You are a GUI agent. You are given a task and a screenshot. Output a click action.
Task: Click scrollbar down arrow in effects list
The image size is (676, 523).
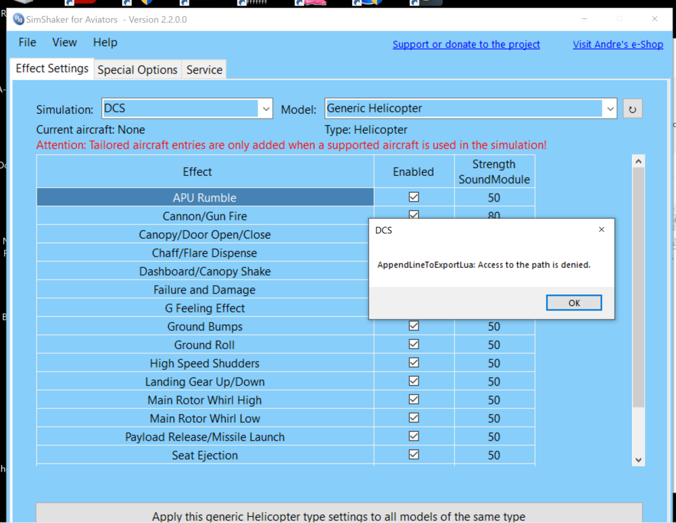coord(639,460)
